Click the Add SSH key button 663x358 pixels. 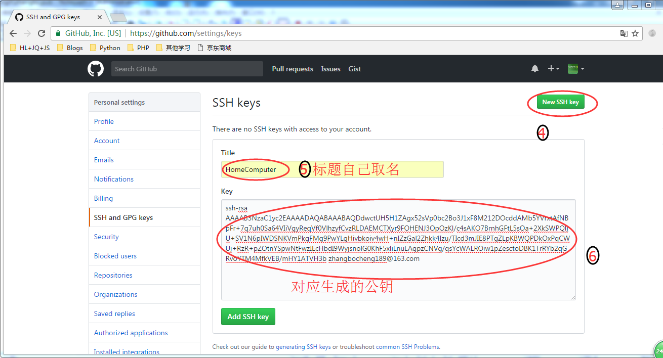tap(248, 317)
